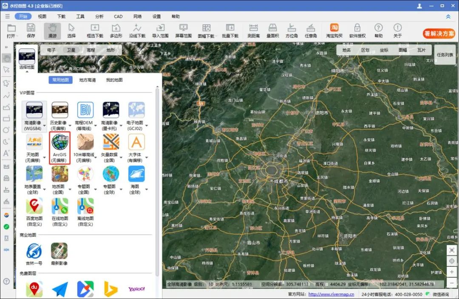This screenshot has height=299, width=459.
Task: Open the CAD menu
Action: tap(118, 17)
